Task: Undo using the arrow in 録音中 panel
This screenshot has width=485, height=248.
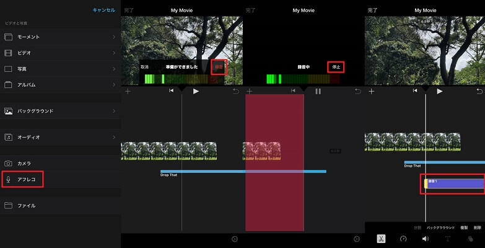Action: [x=358, y=91]
